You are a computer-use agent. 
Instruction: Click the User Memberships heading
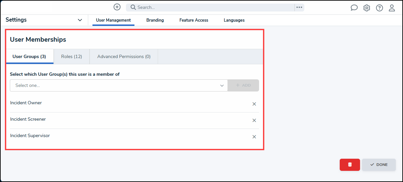(38, 39)
